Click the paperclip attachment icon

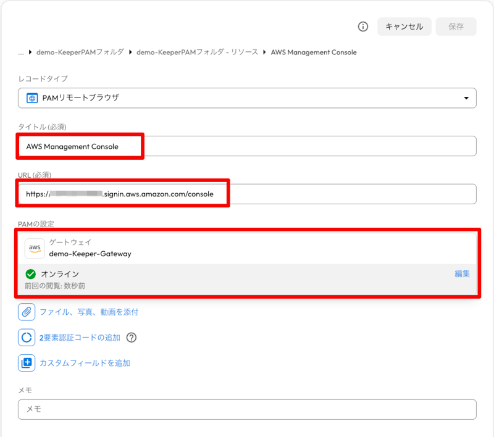point(27,312)
